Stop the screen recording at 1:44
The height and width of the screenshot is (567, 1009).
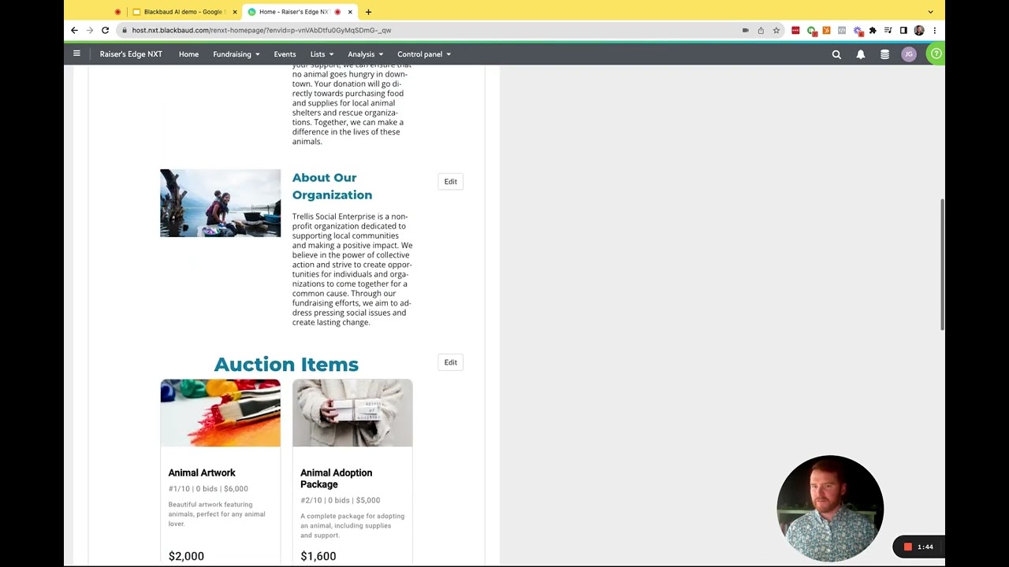coord(908,547)
